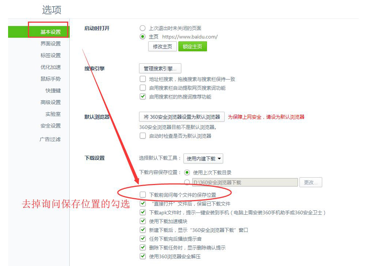Click the D:\360安全浏览器下载 path field
This screenshot has width=367, height=266.
[245, 182]
